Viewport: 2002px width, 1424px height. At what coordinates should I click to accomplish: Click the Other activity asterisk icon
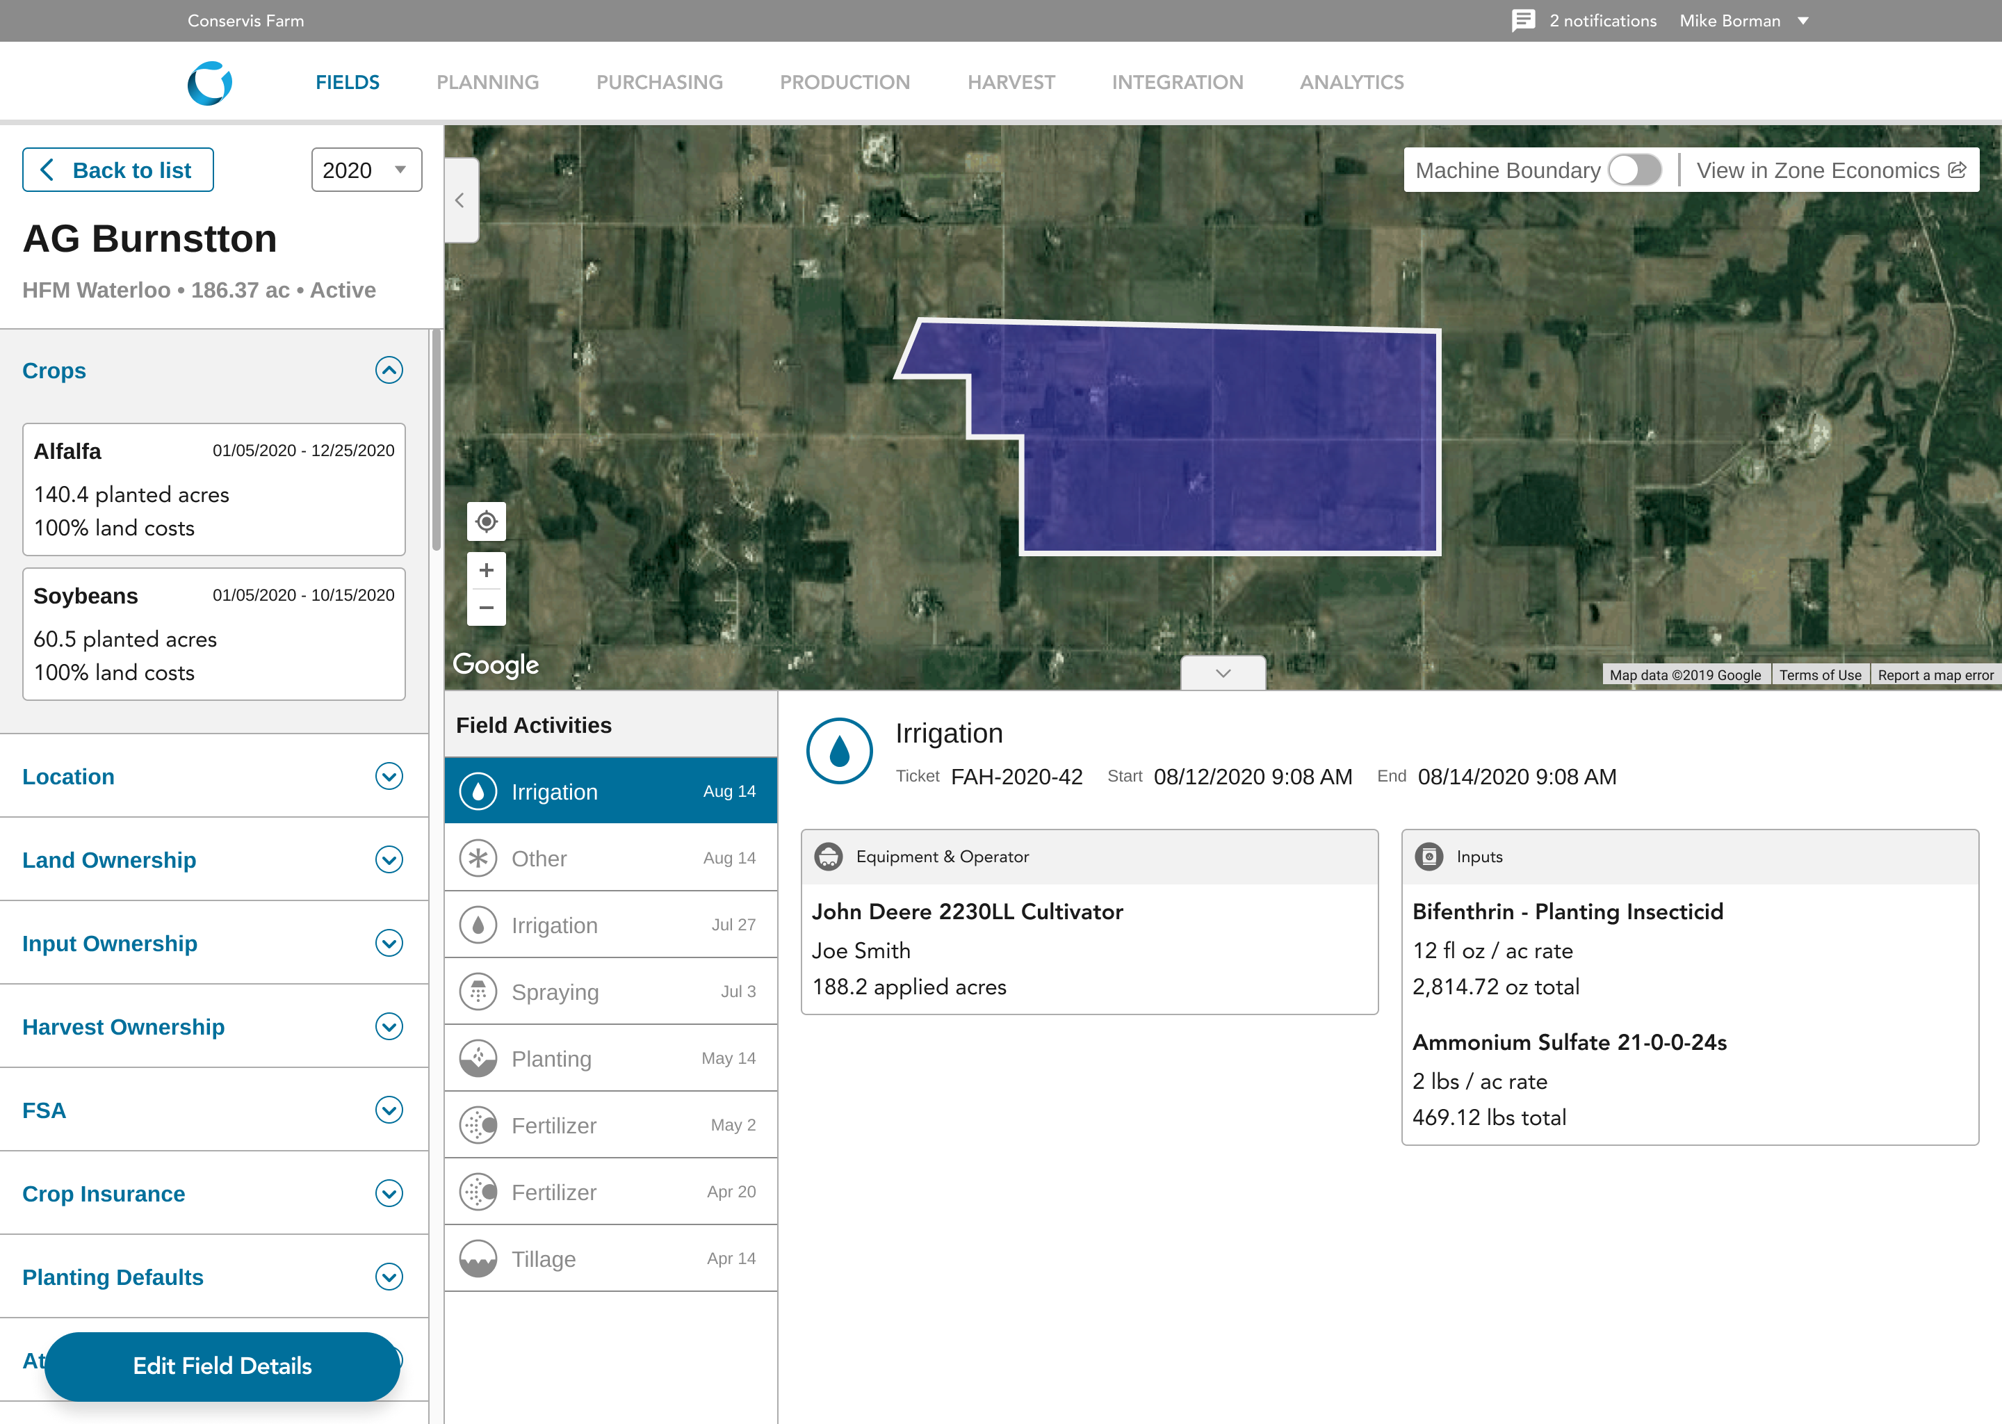pyautogui.click(x=478, y=857)
